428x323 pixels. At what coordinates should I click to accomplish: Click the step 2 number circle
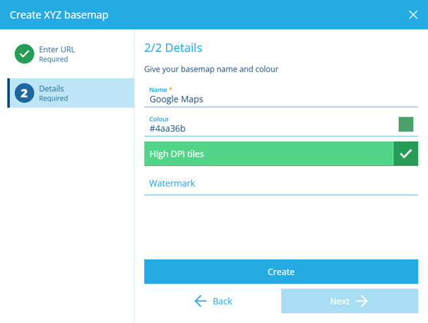(x=24, y=93)
